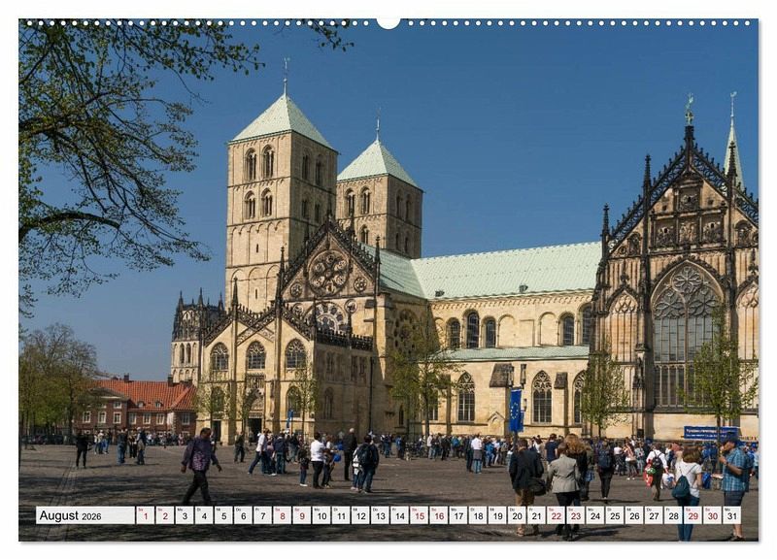Select day 18 on the date row
The image size is (777, 560).
[x=477, y=515]
